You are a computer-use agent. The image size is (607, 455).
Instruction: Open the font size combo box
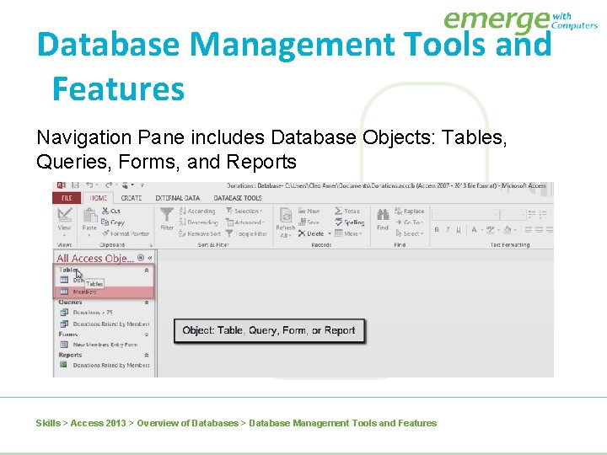pyautogui.click(x=513, y=214)
